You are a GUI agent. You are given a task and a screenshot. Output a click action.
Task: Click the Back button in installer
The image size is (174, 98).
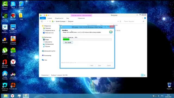(91, 65)
